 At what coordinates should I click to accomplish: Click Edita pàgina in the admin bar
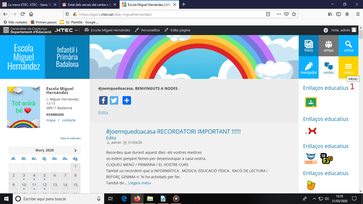[x=180, y=30]
